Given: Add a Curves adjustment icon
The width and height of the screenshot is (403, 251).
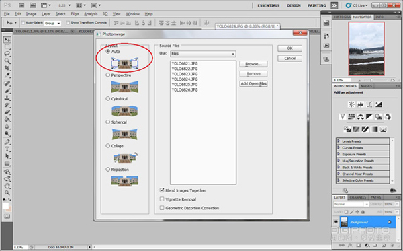Looking at the screenshot, I should click(369, 104).
